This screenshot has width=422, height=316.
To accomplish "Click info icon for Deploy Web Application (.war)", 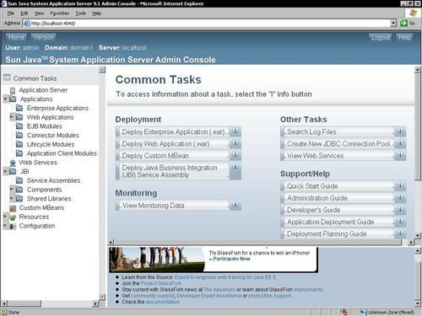I will click(235, 143).
